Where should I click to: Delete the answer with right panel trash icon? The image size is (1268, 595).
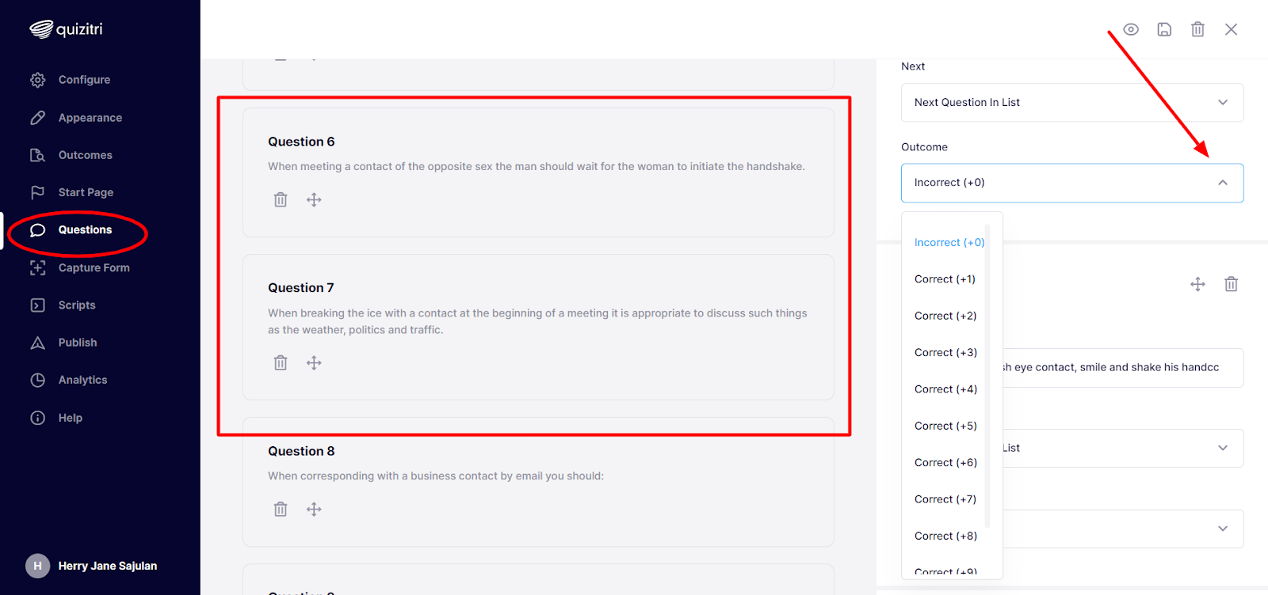click(1231, 284)
